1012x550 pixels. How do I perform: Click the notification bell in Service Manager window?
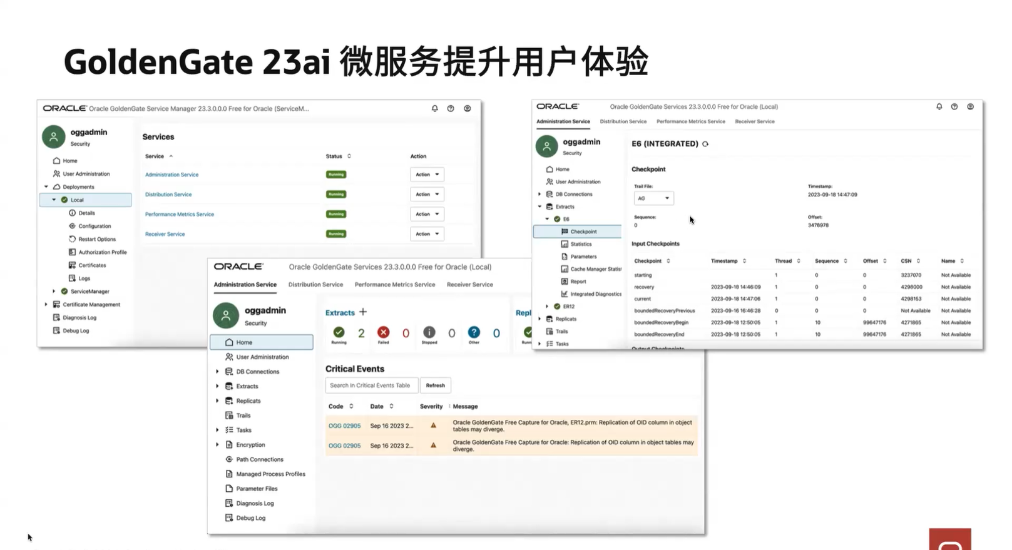pos(435,108)
